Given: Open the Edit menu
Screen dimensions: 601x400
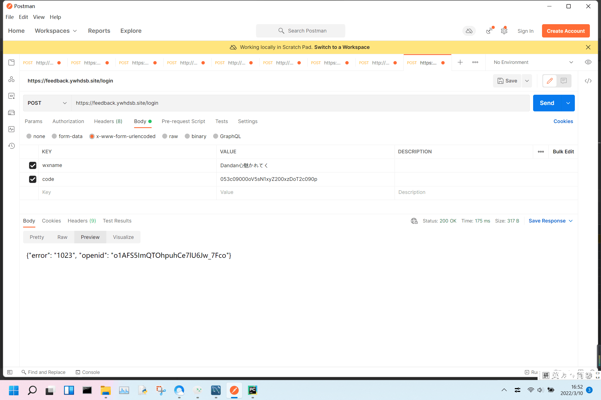Looking at the screenshot, I should coord(23,17).
